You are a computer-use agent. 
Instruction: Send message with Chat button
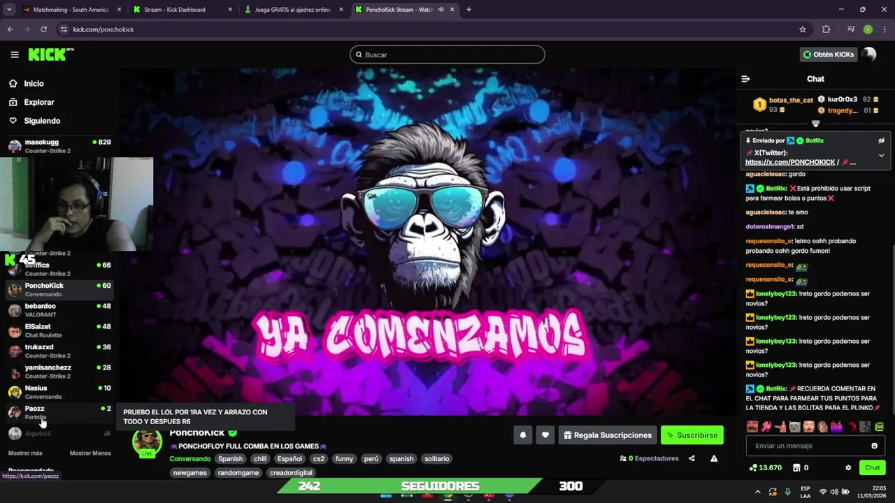click(872, 468)
